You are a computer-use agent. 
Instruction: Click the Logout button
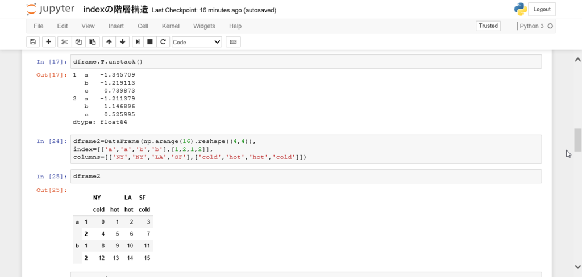tap(542, 9)
